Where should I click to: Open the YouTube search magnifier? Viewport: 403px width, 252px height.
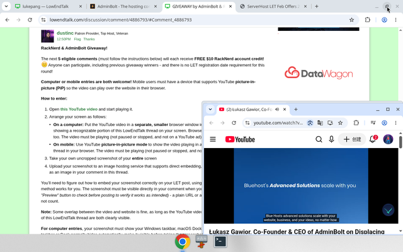(x=319, y=139)
